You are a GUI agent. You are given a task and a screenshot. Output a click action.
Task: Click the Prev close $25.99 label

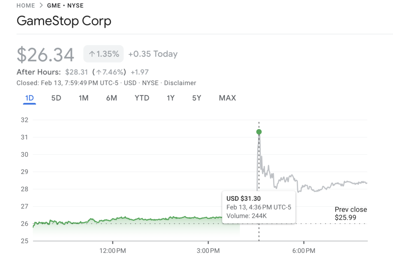click(x=350, y=213)
